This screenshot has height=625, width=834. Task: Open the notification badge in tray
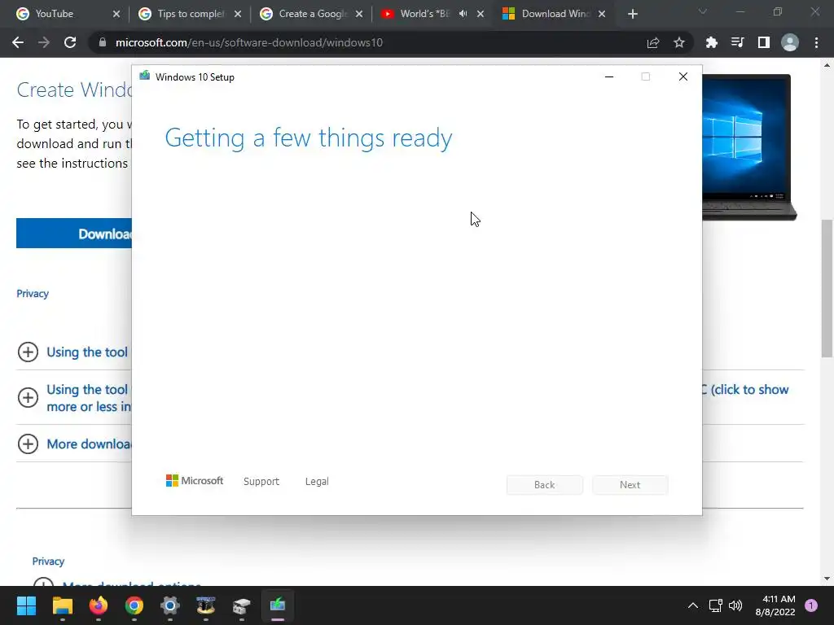click(811, 605)
